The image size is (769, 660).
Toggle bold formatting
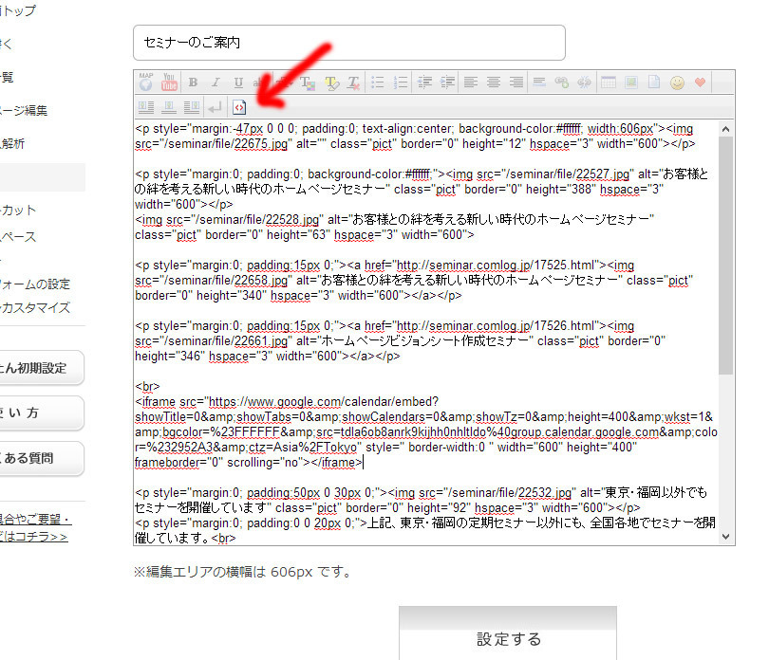click(193, 82)
